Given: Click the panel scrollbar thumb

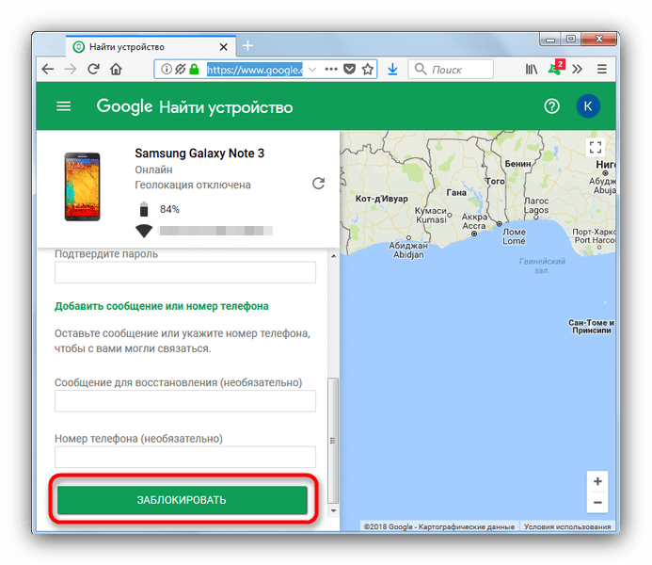Looking at the screenshot, I should tap(333, 440).
